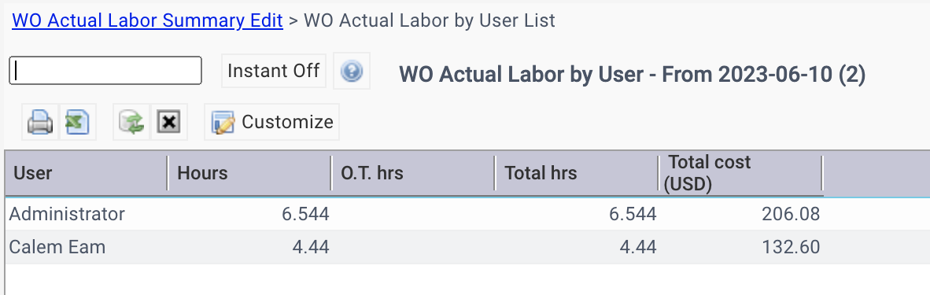The width and height of the screenshot is (930, 295).
Task: Sort by the User column header
Action: point(87,173)
